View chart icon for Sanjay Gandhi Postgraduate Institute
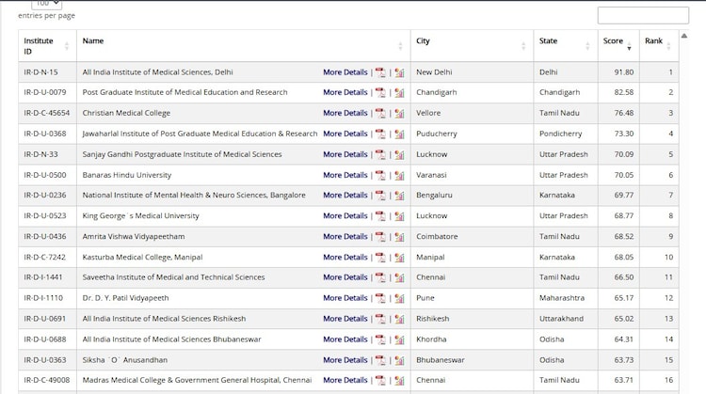Viewport: 706px width, 394px height. (399, 155)
